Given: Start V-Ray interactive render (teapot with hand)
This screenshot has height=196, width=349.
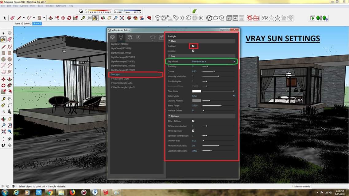Looking at the screenshot, I should (222, 18).
